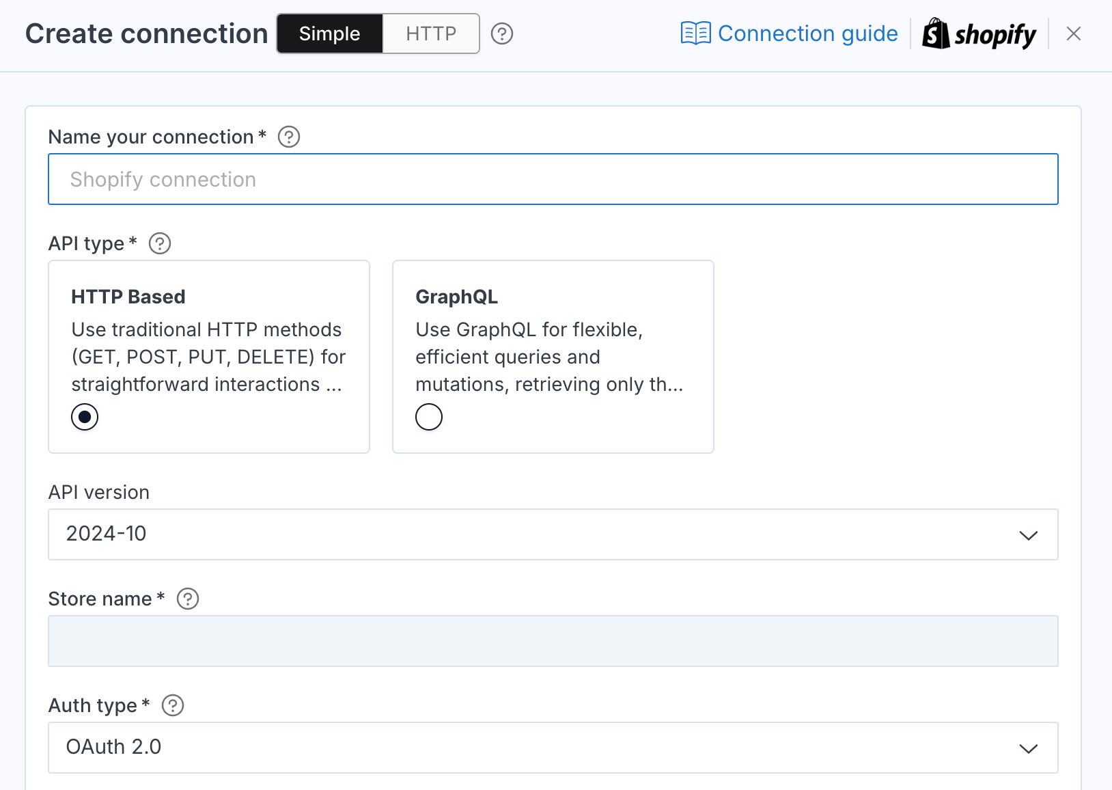Image resolution: width=1112 pixels, height=790 pixels.
Task: Click the Name your connection label
Action: [x=151, y=137]
